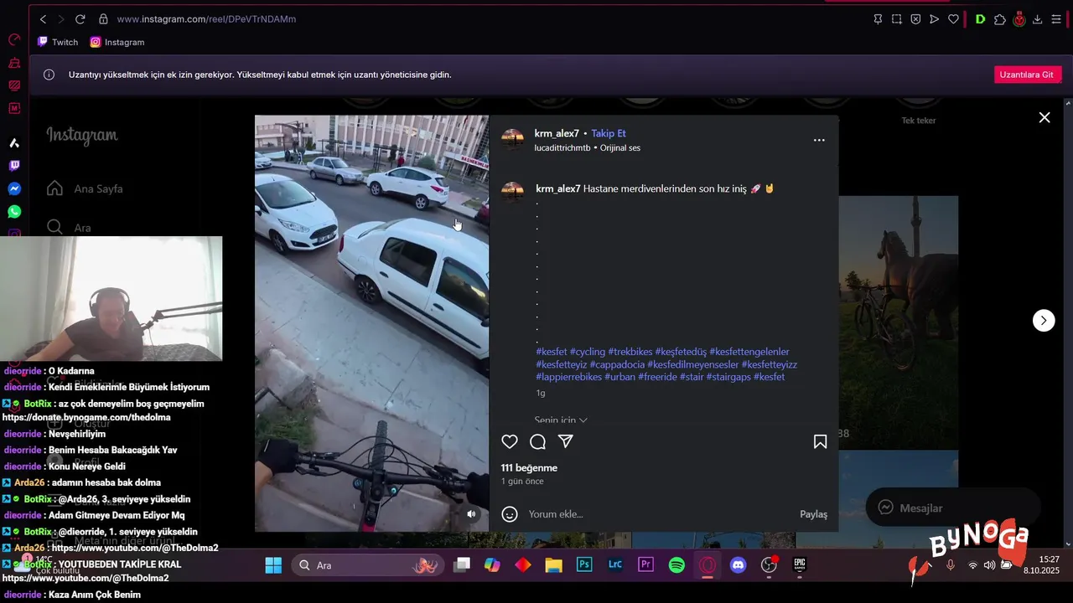Open Ara search in Instagram sidebar

coord(69,227)
